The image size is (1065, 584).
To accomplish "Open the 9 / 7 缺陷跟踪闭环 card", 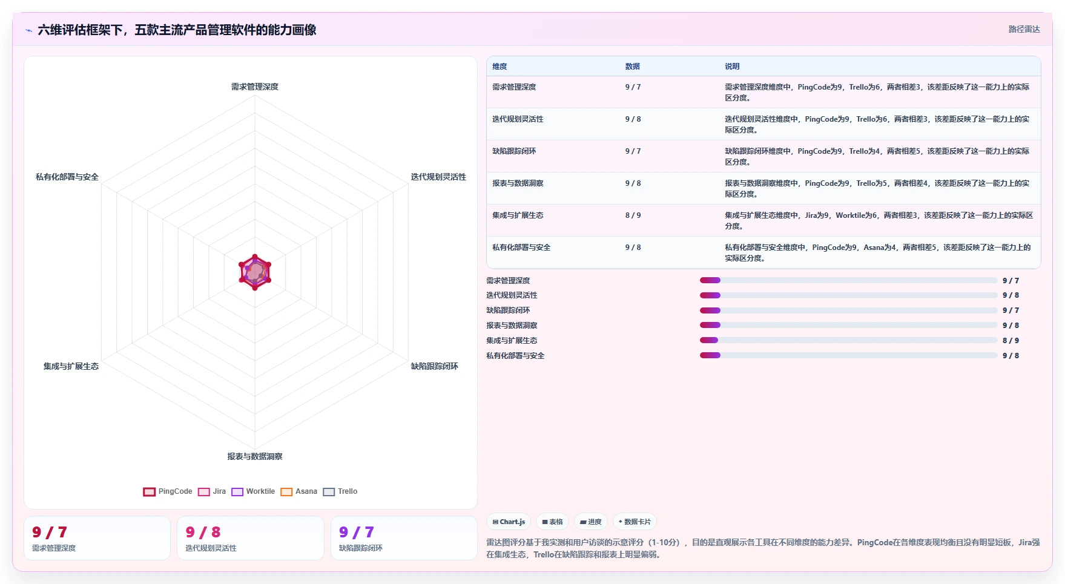I will coord(404,538).
